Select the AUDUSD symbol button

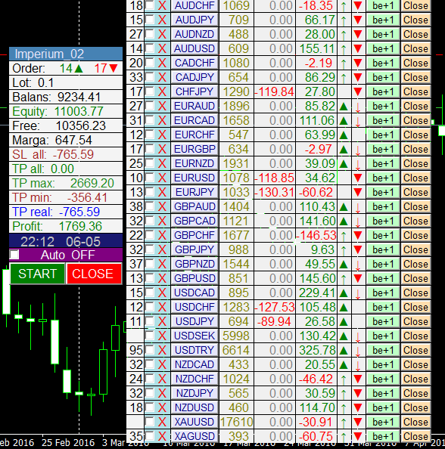click(194, 48)
